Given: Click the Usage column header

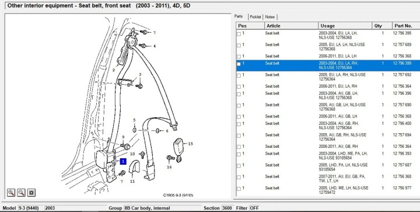Looking at the screenshot, I should (345, 26).
